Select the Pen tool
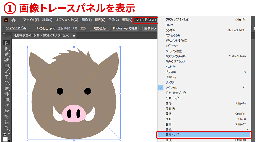Viewport: 256px width, 142px height. pos(7,54)
